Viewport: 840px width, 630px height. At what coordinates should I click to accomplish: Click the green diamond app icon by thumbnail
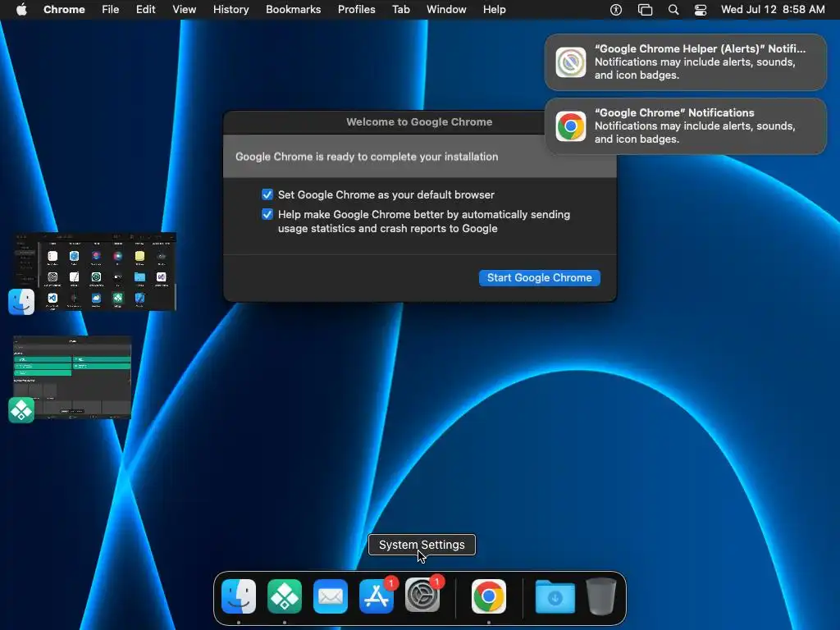coord(21,410)
